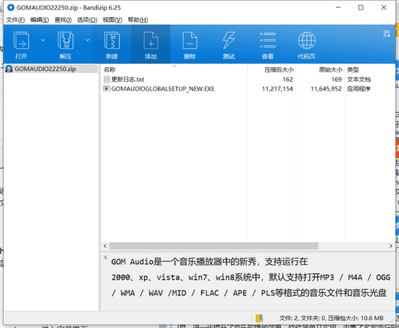Click the Add (添加) toolbar icon
399x328 pixels.
coord(150,41)
